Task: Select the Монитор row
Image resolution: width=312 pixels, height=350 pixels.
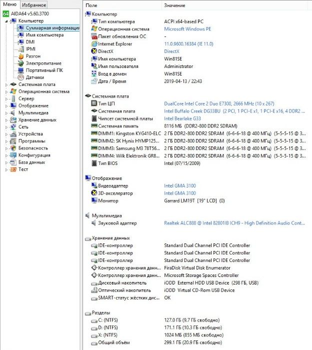Action: (x=197, y=200)
